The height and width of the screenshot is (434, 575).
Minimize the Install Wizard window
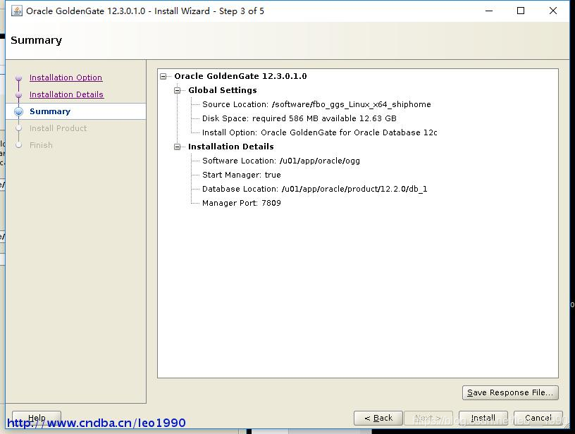tap(489, 11)
